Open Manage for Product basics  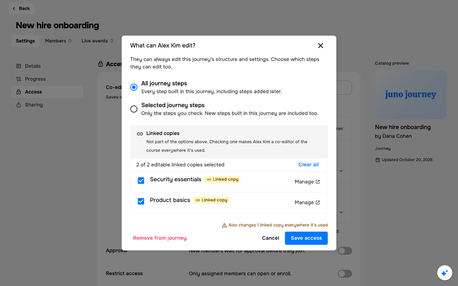point(307,202)
